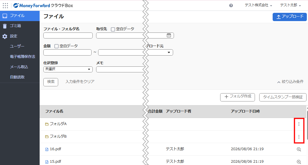Screen dimensions: 308x165
Task: Click the magnifier preview icon for 16.pdf
Action: coord(299,149)
